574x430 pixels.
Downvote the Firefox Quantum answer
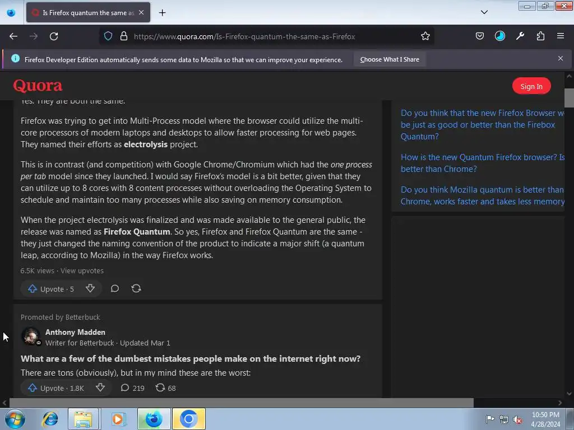tap(90, 288)
